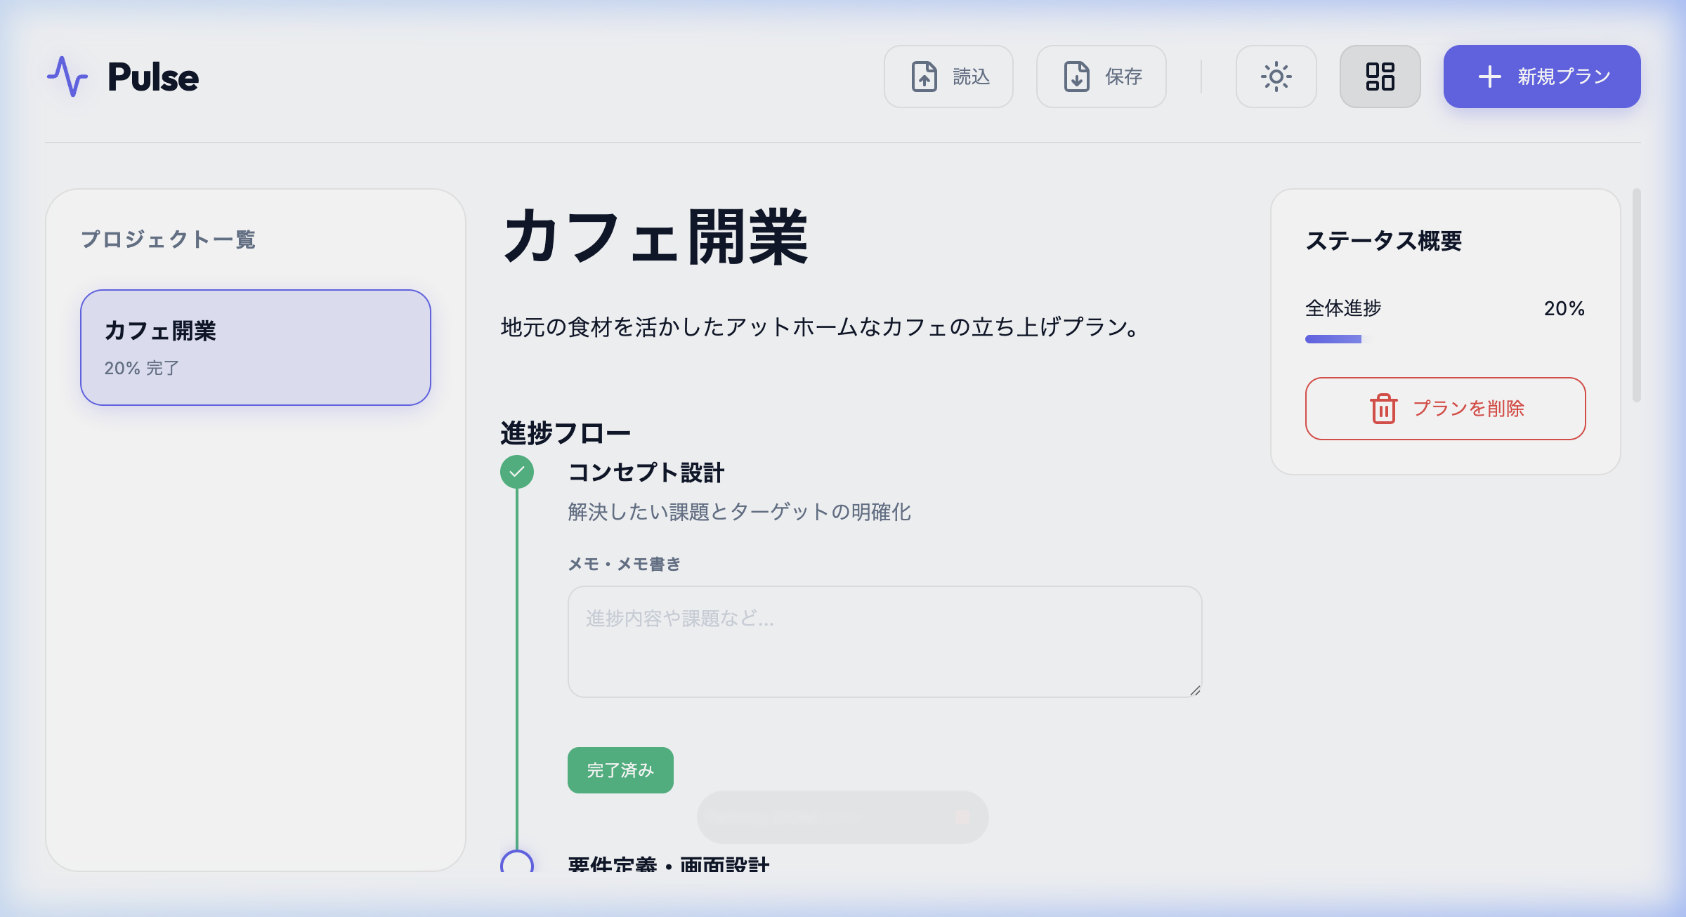This screenshot has height=917, width=1686.
Task: Click the 要件定義 step circle marker
Action: click(517, 862)
